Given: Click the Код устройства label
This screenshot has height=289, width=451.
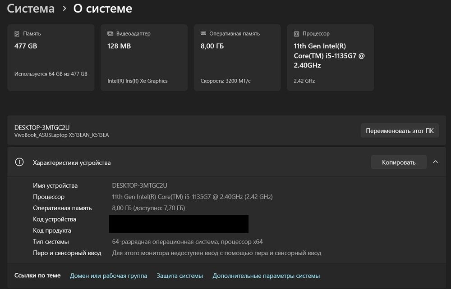Looking at the screenshot, I should pyautogui.click(x=55, y=219).
